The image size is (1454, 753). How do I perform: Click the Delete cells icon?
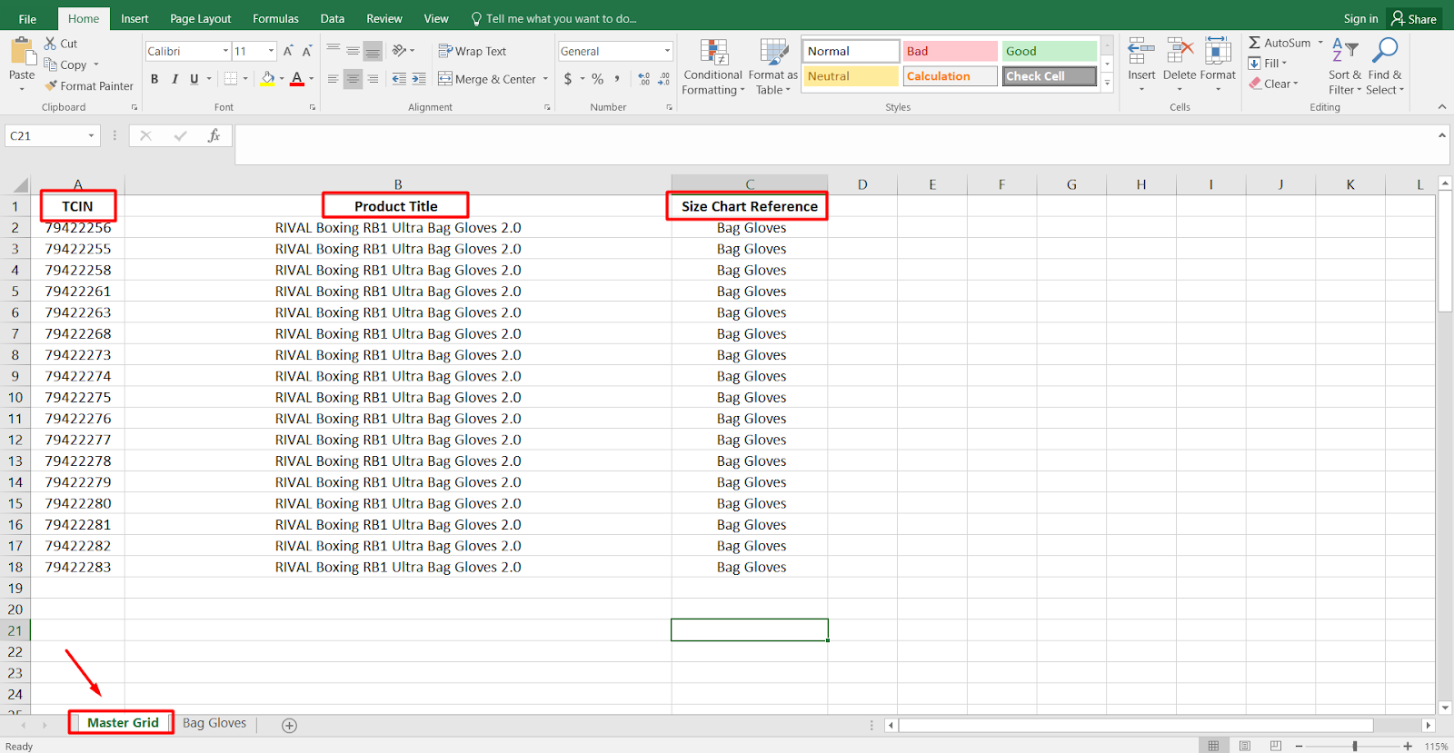(x=1180, y=52)
